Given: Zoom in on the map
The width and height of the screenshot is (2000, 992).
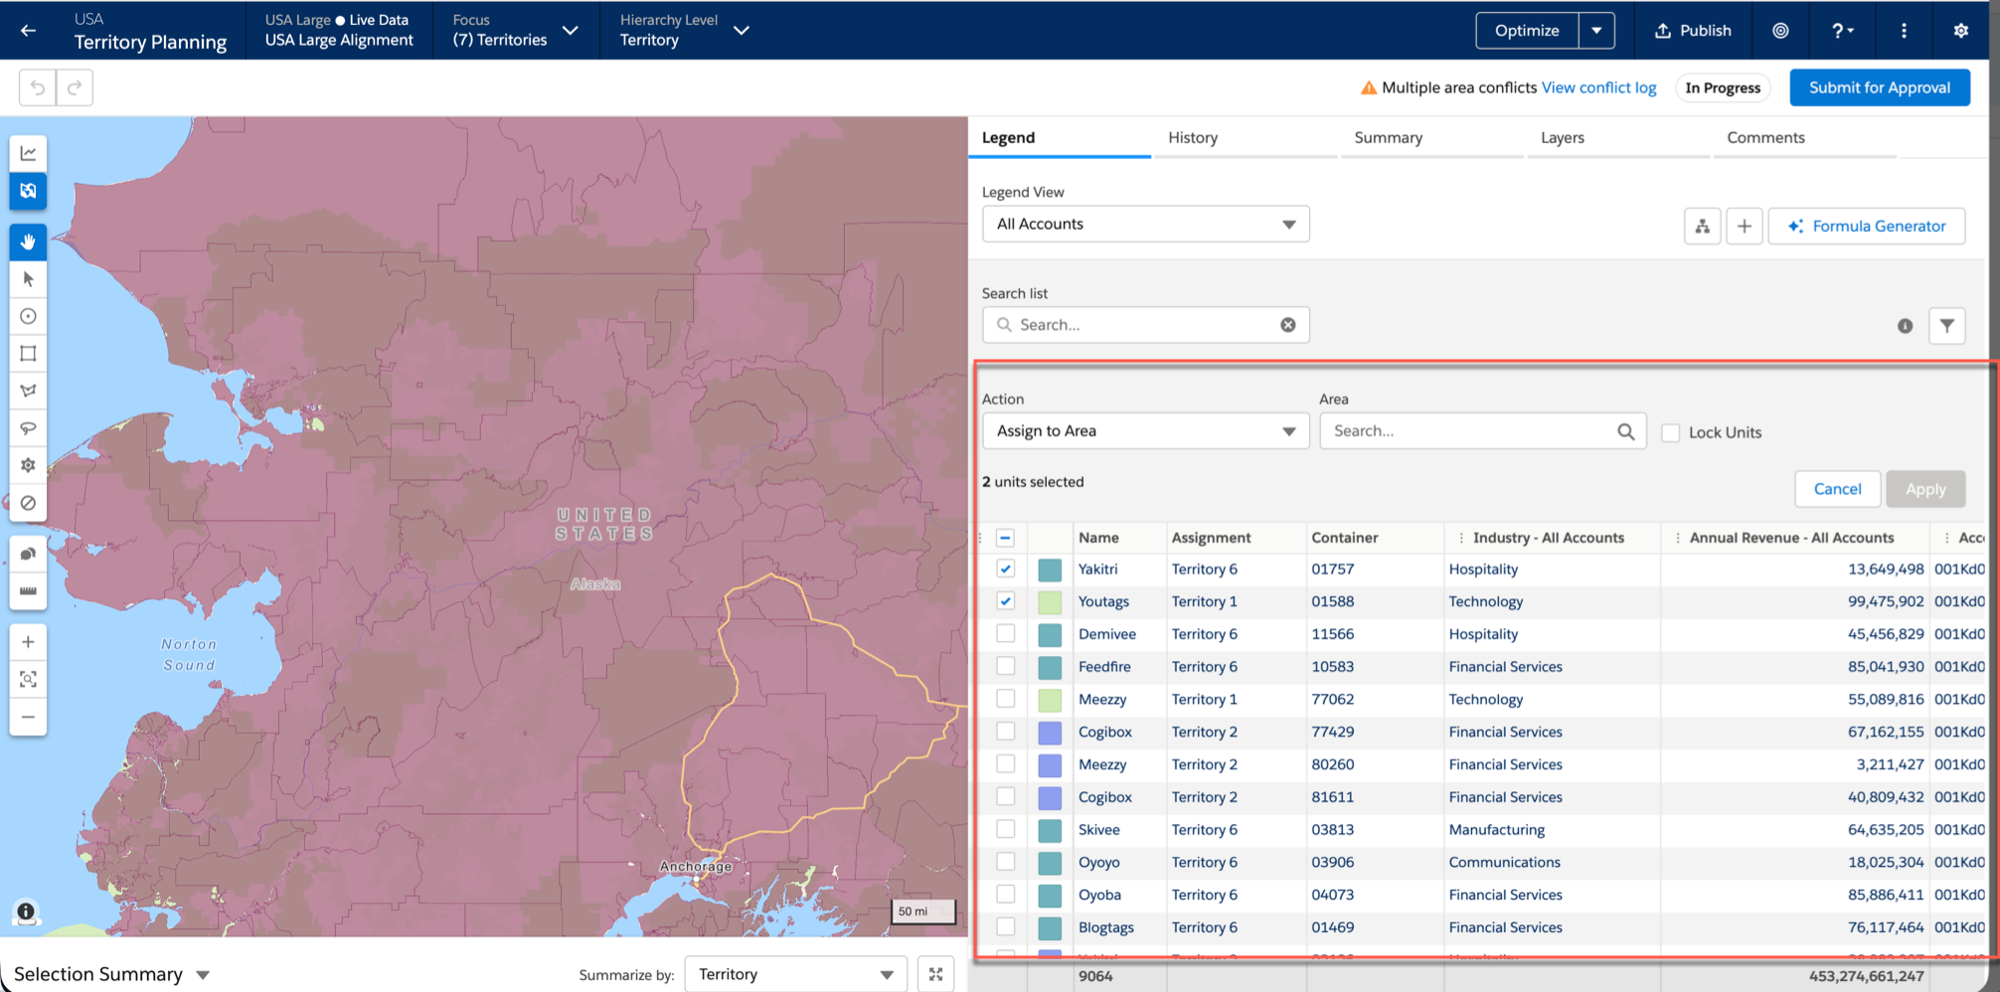Looking at the screenshot, I should click(x=28, y=642).
